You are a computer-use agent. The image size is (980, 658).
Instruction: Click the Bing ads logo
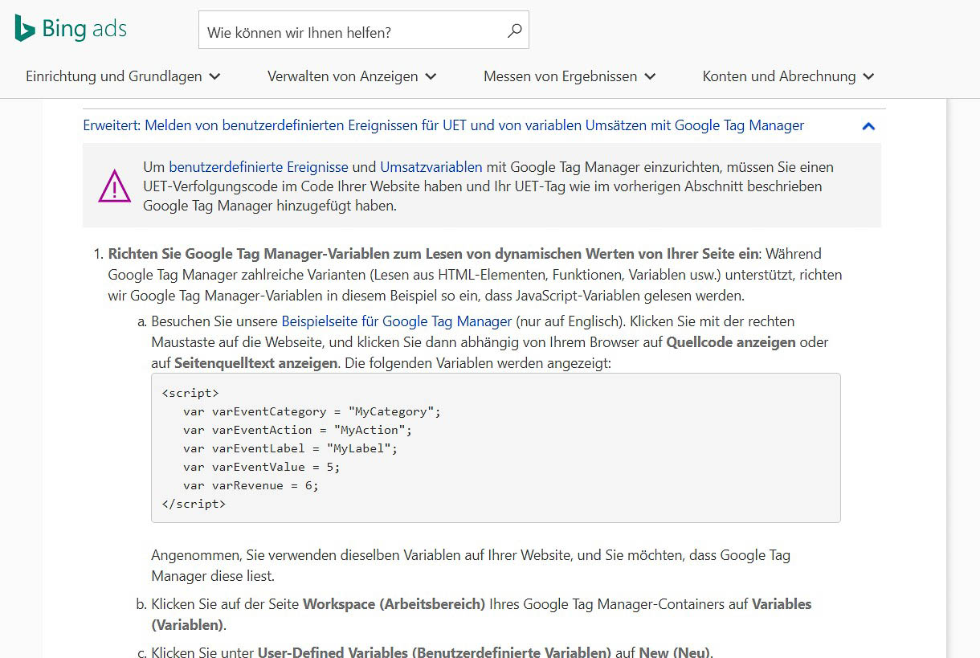[71, 29]
